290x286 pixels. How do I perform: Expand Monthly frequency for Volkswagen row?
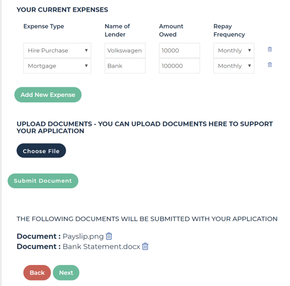point(234,50)
